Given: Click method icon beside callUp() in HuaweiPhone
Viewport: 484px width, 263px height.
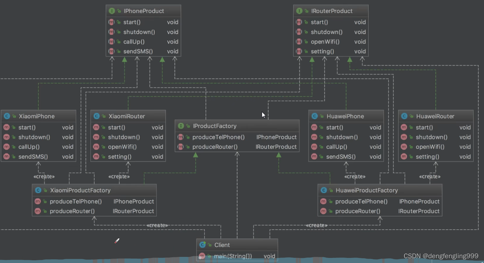Looking at the screenshot, I should (x=314, y=147).
